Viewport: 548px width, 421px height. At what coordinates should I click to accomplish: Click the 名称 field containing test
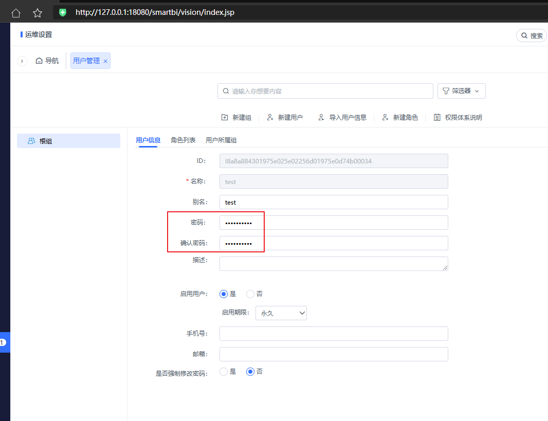click(334, 181)
